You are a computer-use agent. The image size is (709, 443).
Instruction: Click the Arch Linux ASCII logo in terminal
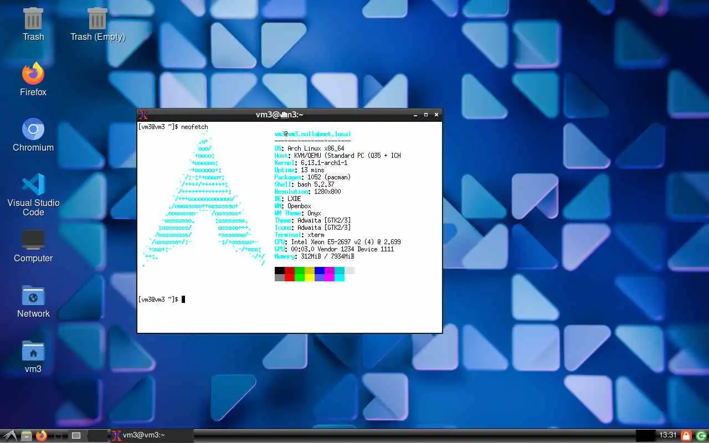(203, 199)
